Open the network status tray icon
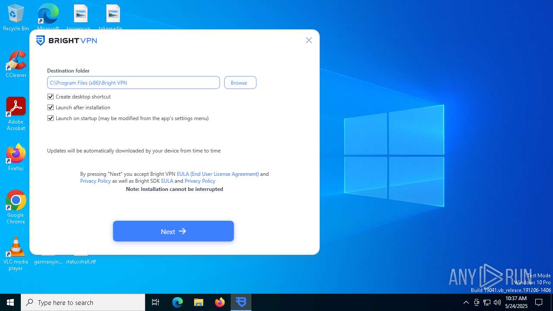553x311 pixels. coord(487,302)
